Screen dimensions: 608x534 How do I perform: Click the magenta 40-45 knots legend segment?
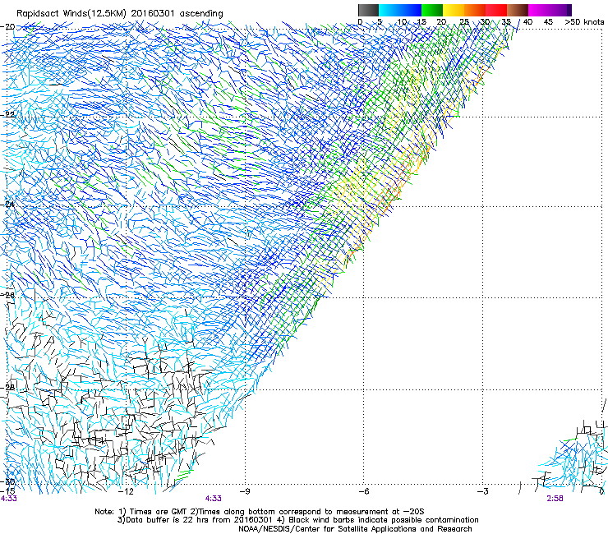[x=539, y=10]
